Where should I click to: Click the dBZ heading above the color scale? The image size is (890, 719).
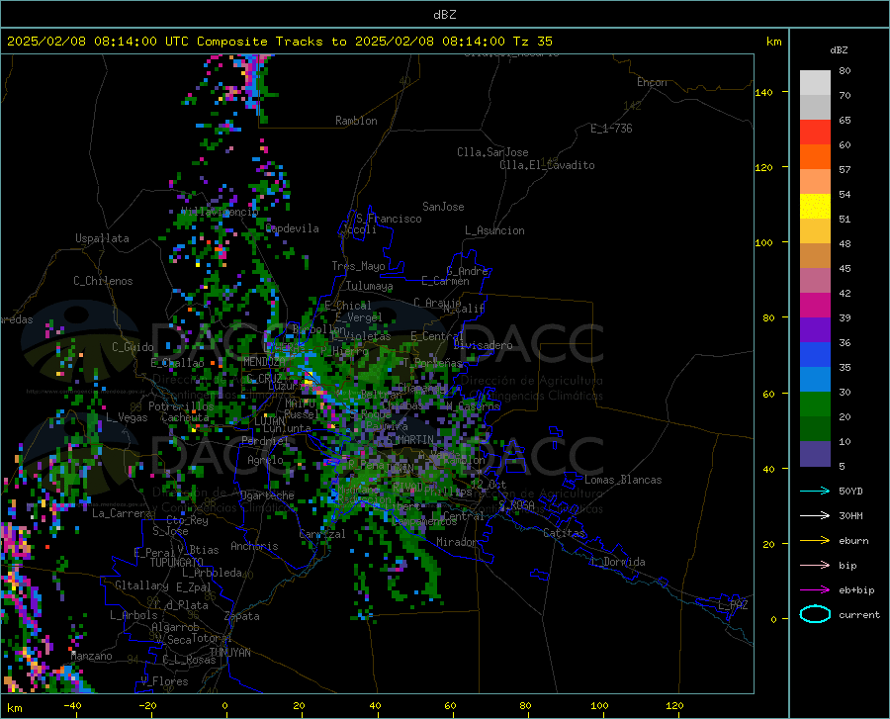click(x=839, y=49)
